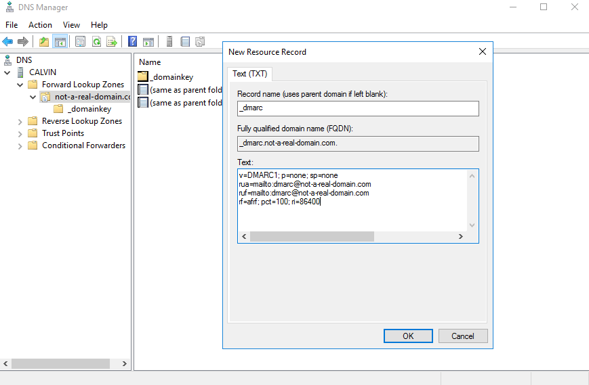Select the Text (TXT) tab

pyautogui.click(x=250, y=74)
